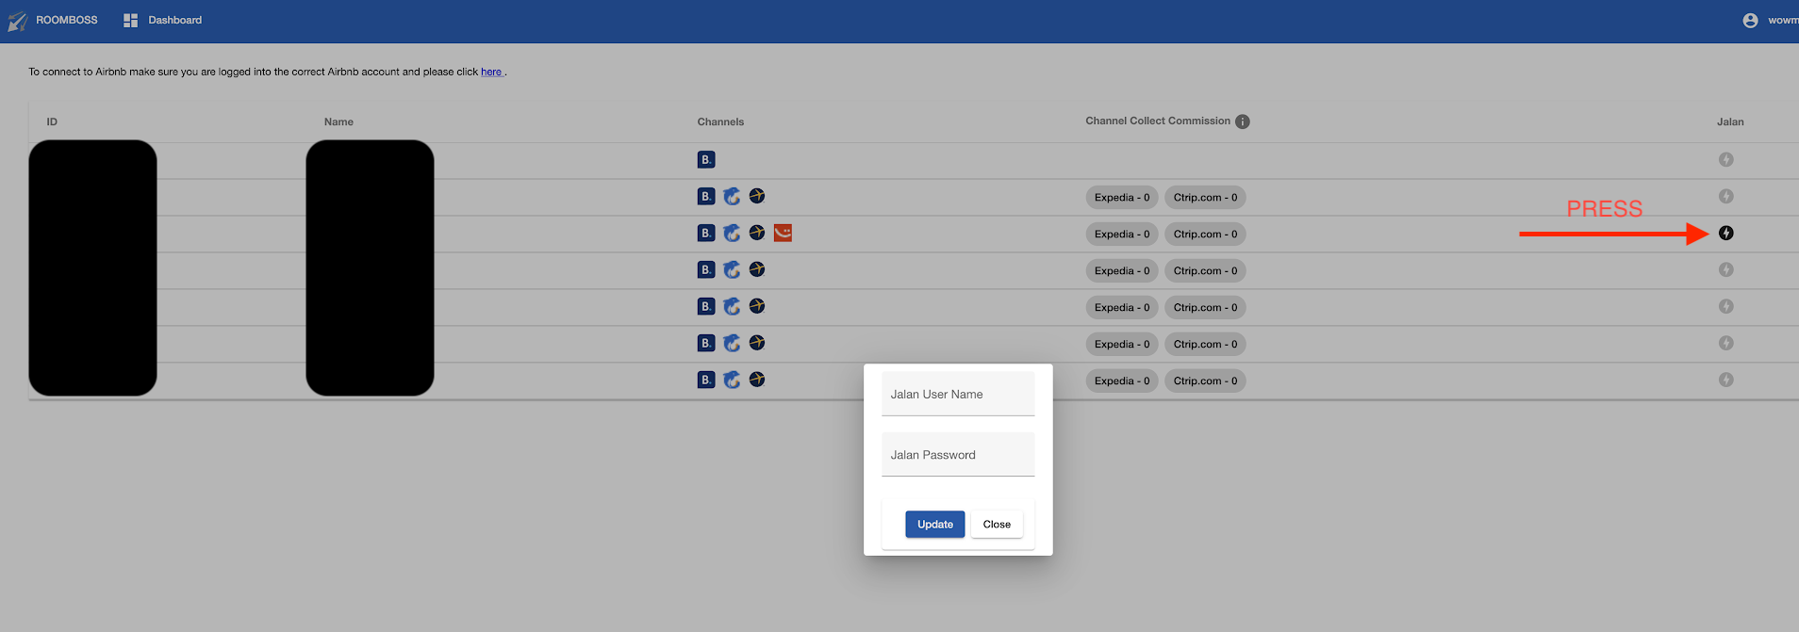Close the Jalan credentials dialog

997,525
